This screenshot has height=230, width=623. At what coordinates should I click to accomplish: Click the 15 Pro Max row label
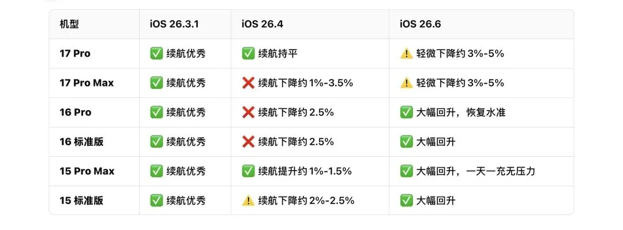click(87, 171)
